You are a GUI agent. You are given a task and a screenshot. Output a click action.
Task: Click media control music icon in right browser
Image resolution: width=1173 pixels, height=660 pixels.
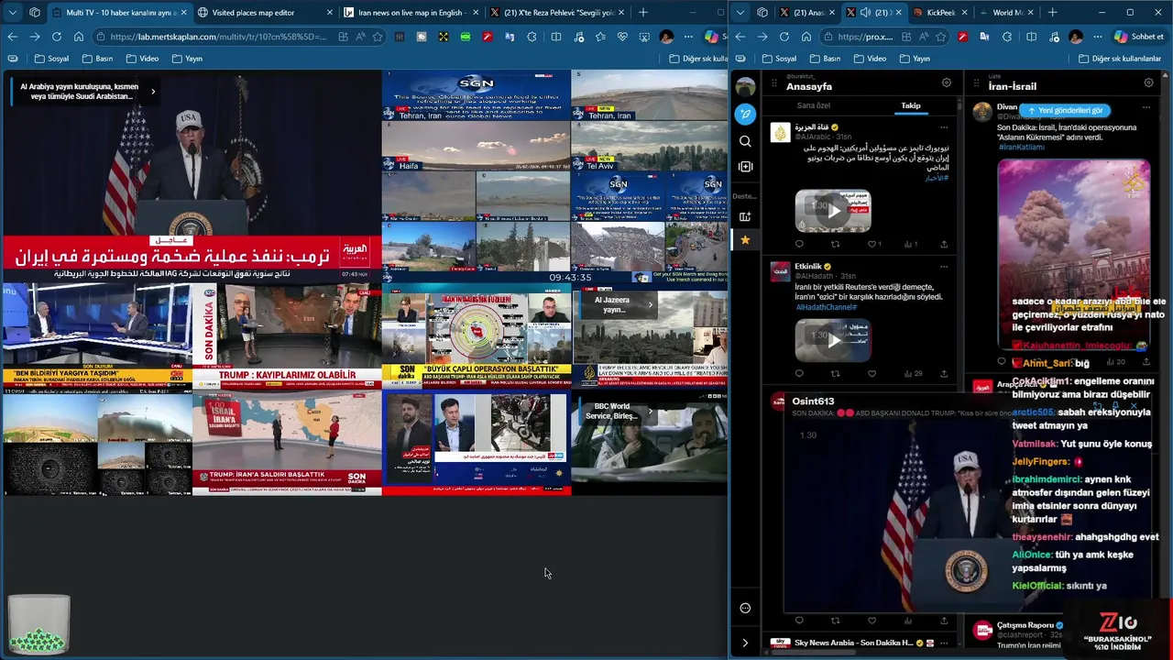1053,37
